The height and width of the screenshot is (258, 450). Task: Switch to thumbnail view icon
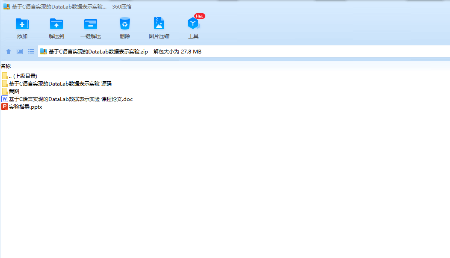(x=20, y=51)
